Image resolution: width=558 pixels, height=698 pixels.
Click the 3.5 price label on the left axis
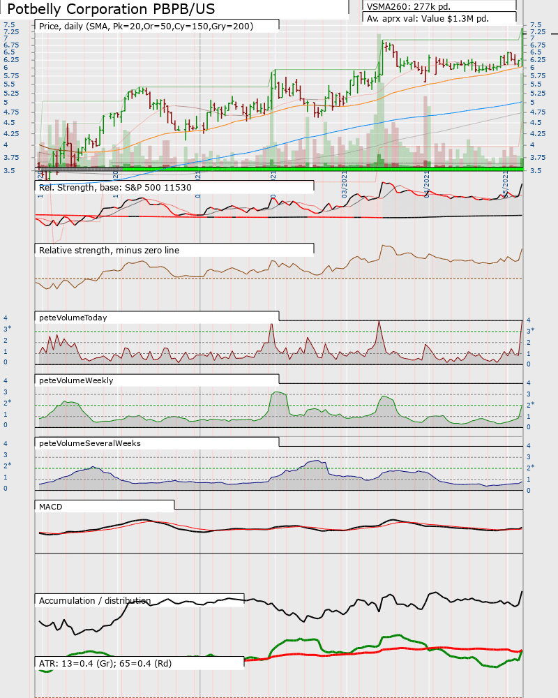[x=9, y=170]
